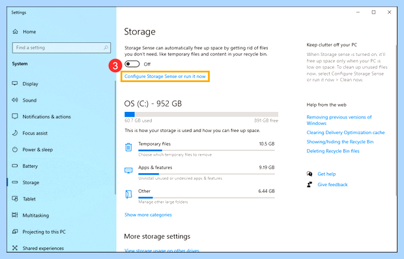This screenshot has height=259, width=404.
Task: Open Shared experiences settings
Action: pyautogui.click(x=43, y=248)
